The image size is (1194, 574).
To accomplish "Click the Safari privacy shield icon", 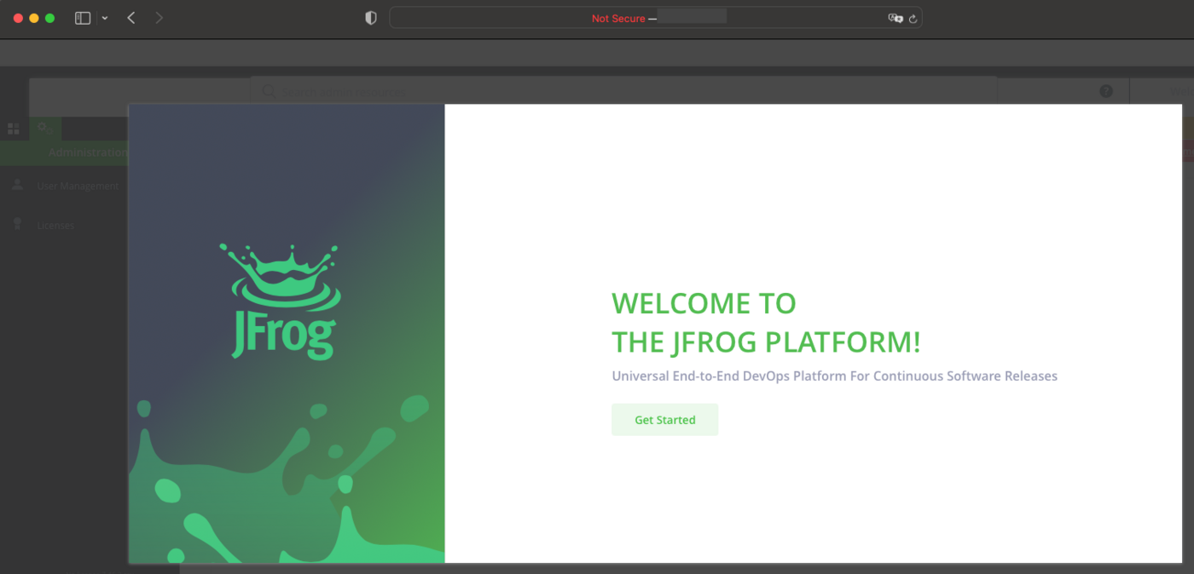I will click(x=370, y=17).
